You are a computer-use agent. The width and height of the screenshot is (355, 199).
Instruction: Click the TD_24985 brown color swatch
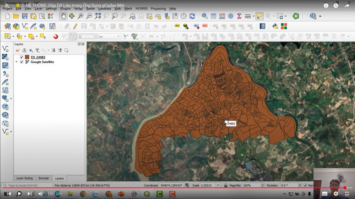coord(27,57)
